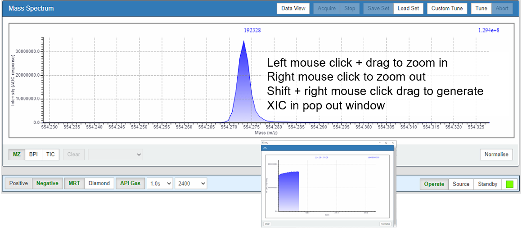
Task: Open the Data View
Action: pyautogui.click(x=293, y=9)
